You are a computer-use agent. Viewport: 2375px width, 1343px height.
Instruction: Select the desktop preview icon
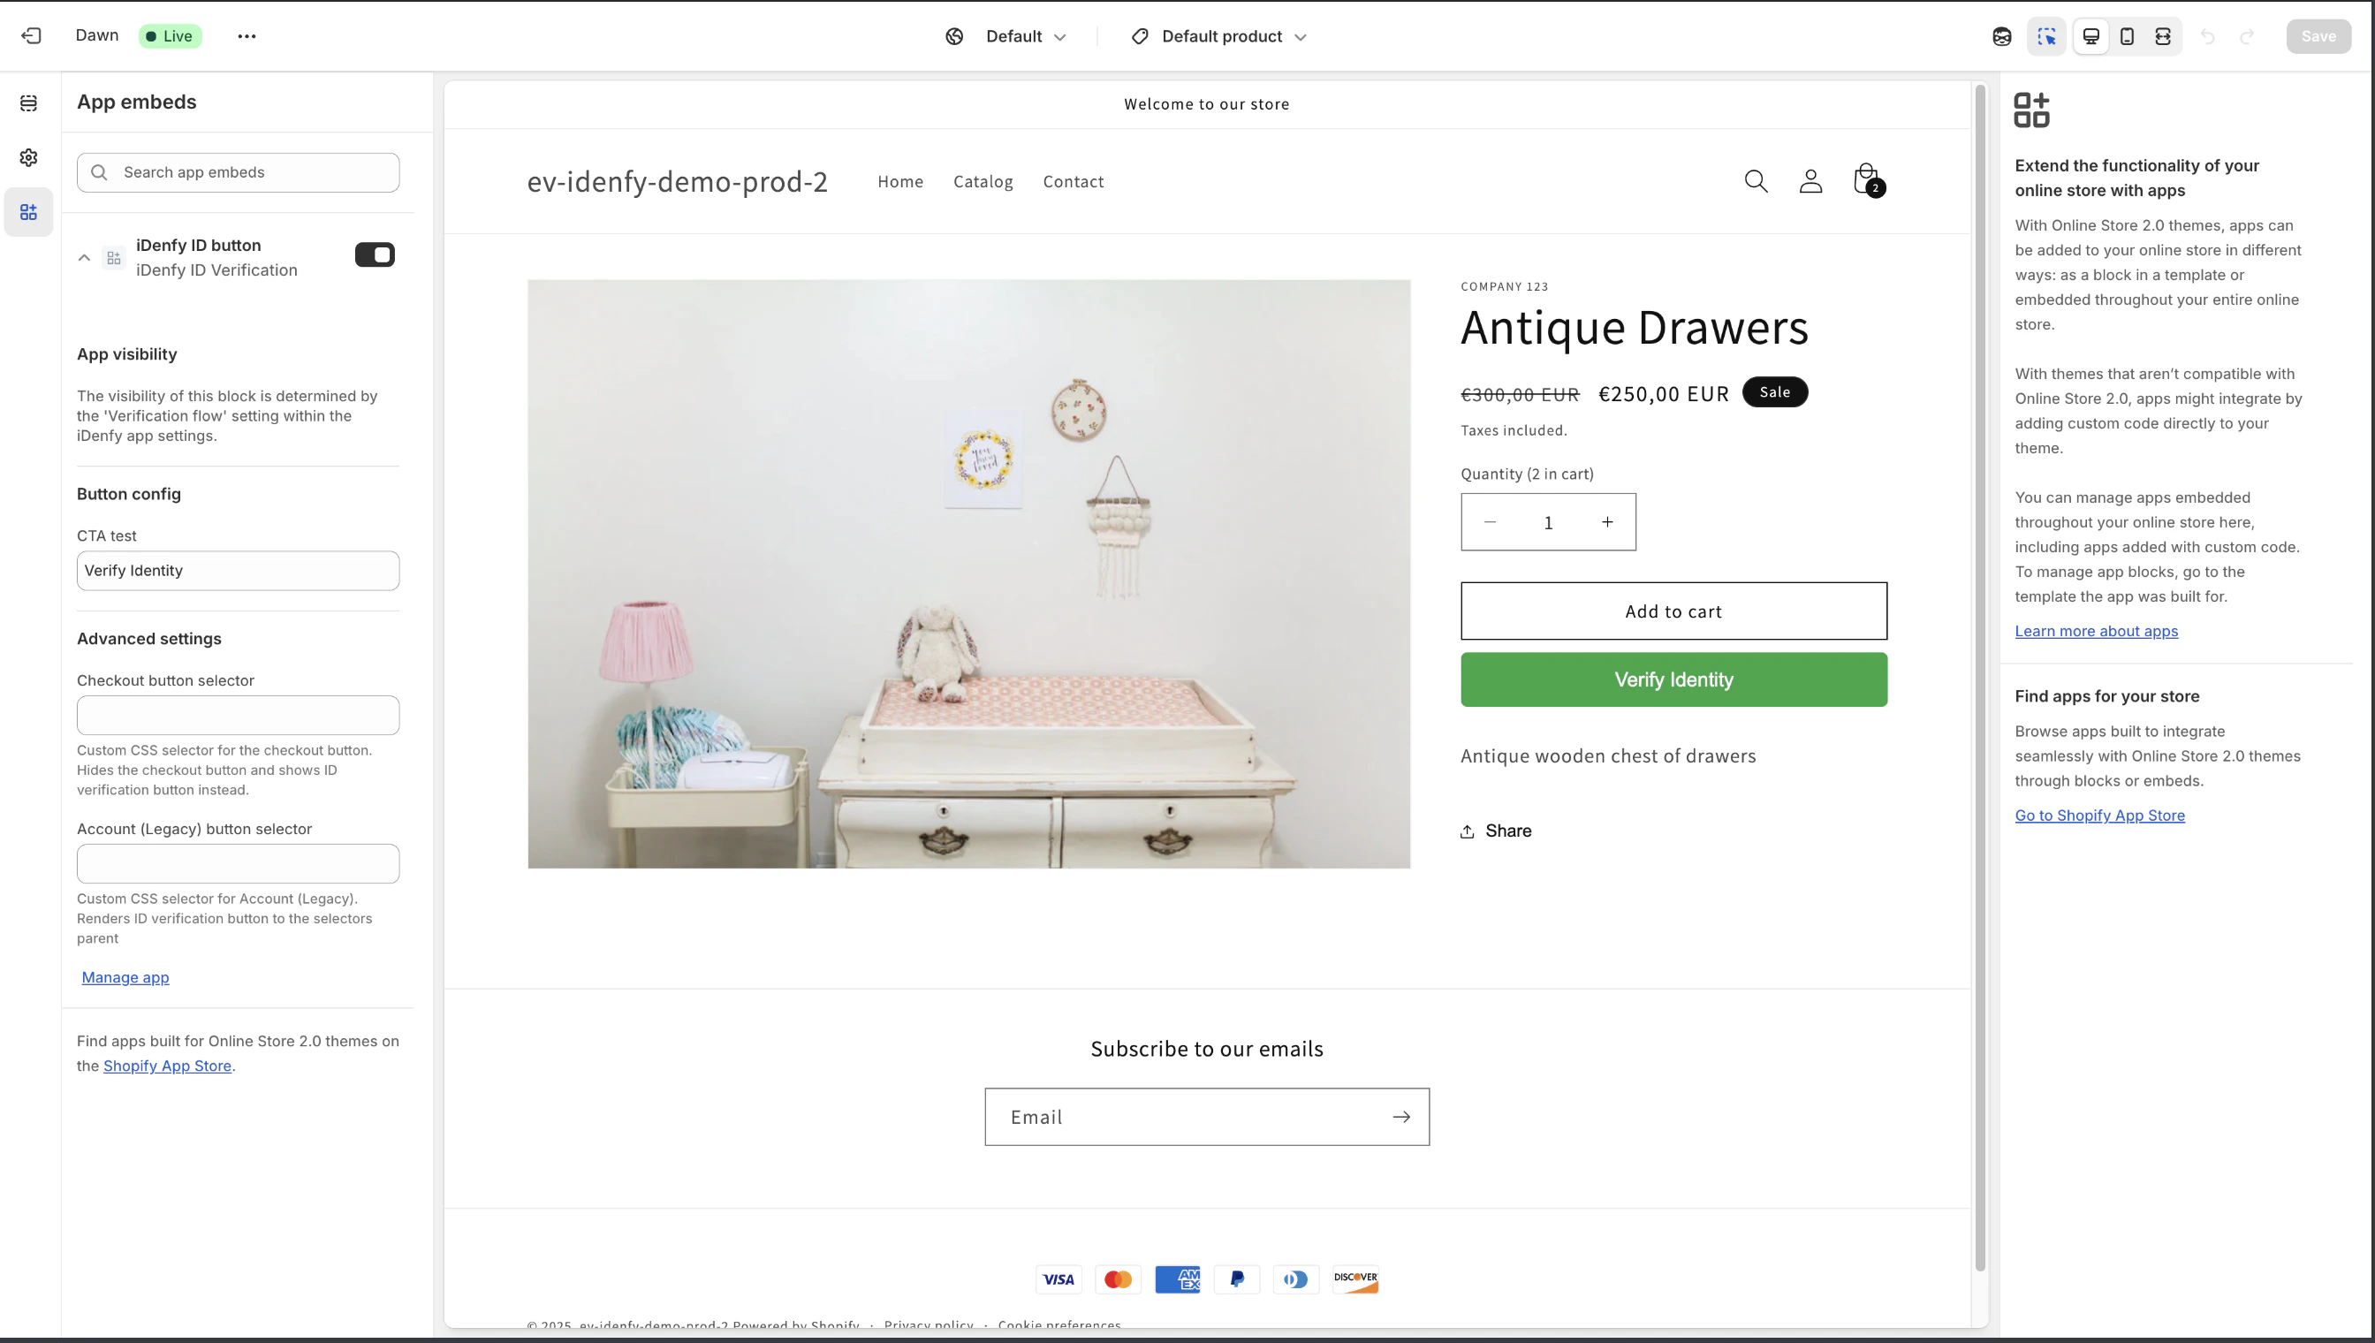[x=2090, y=37]
